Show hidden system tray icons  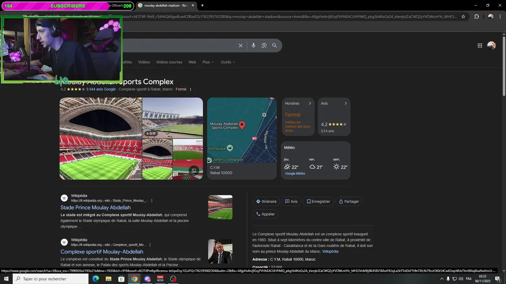click(442, 279)
